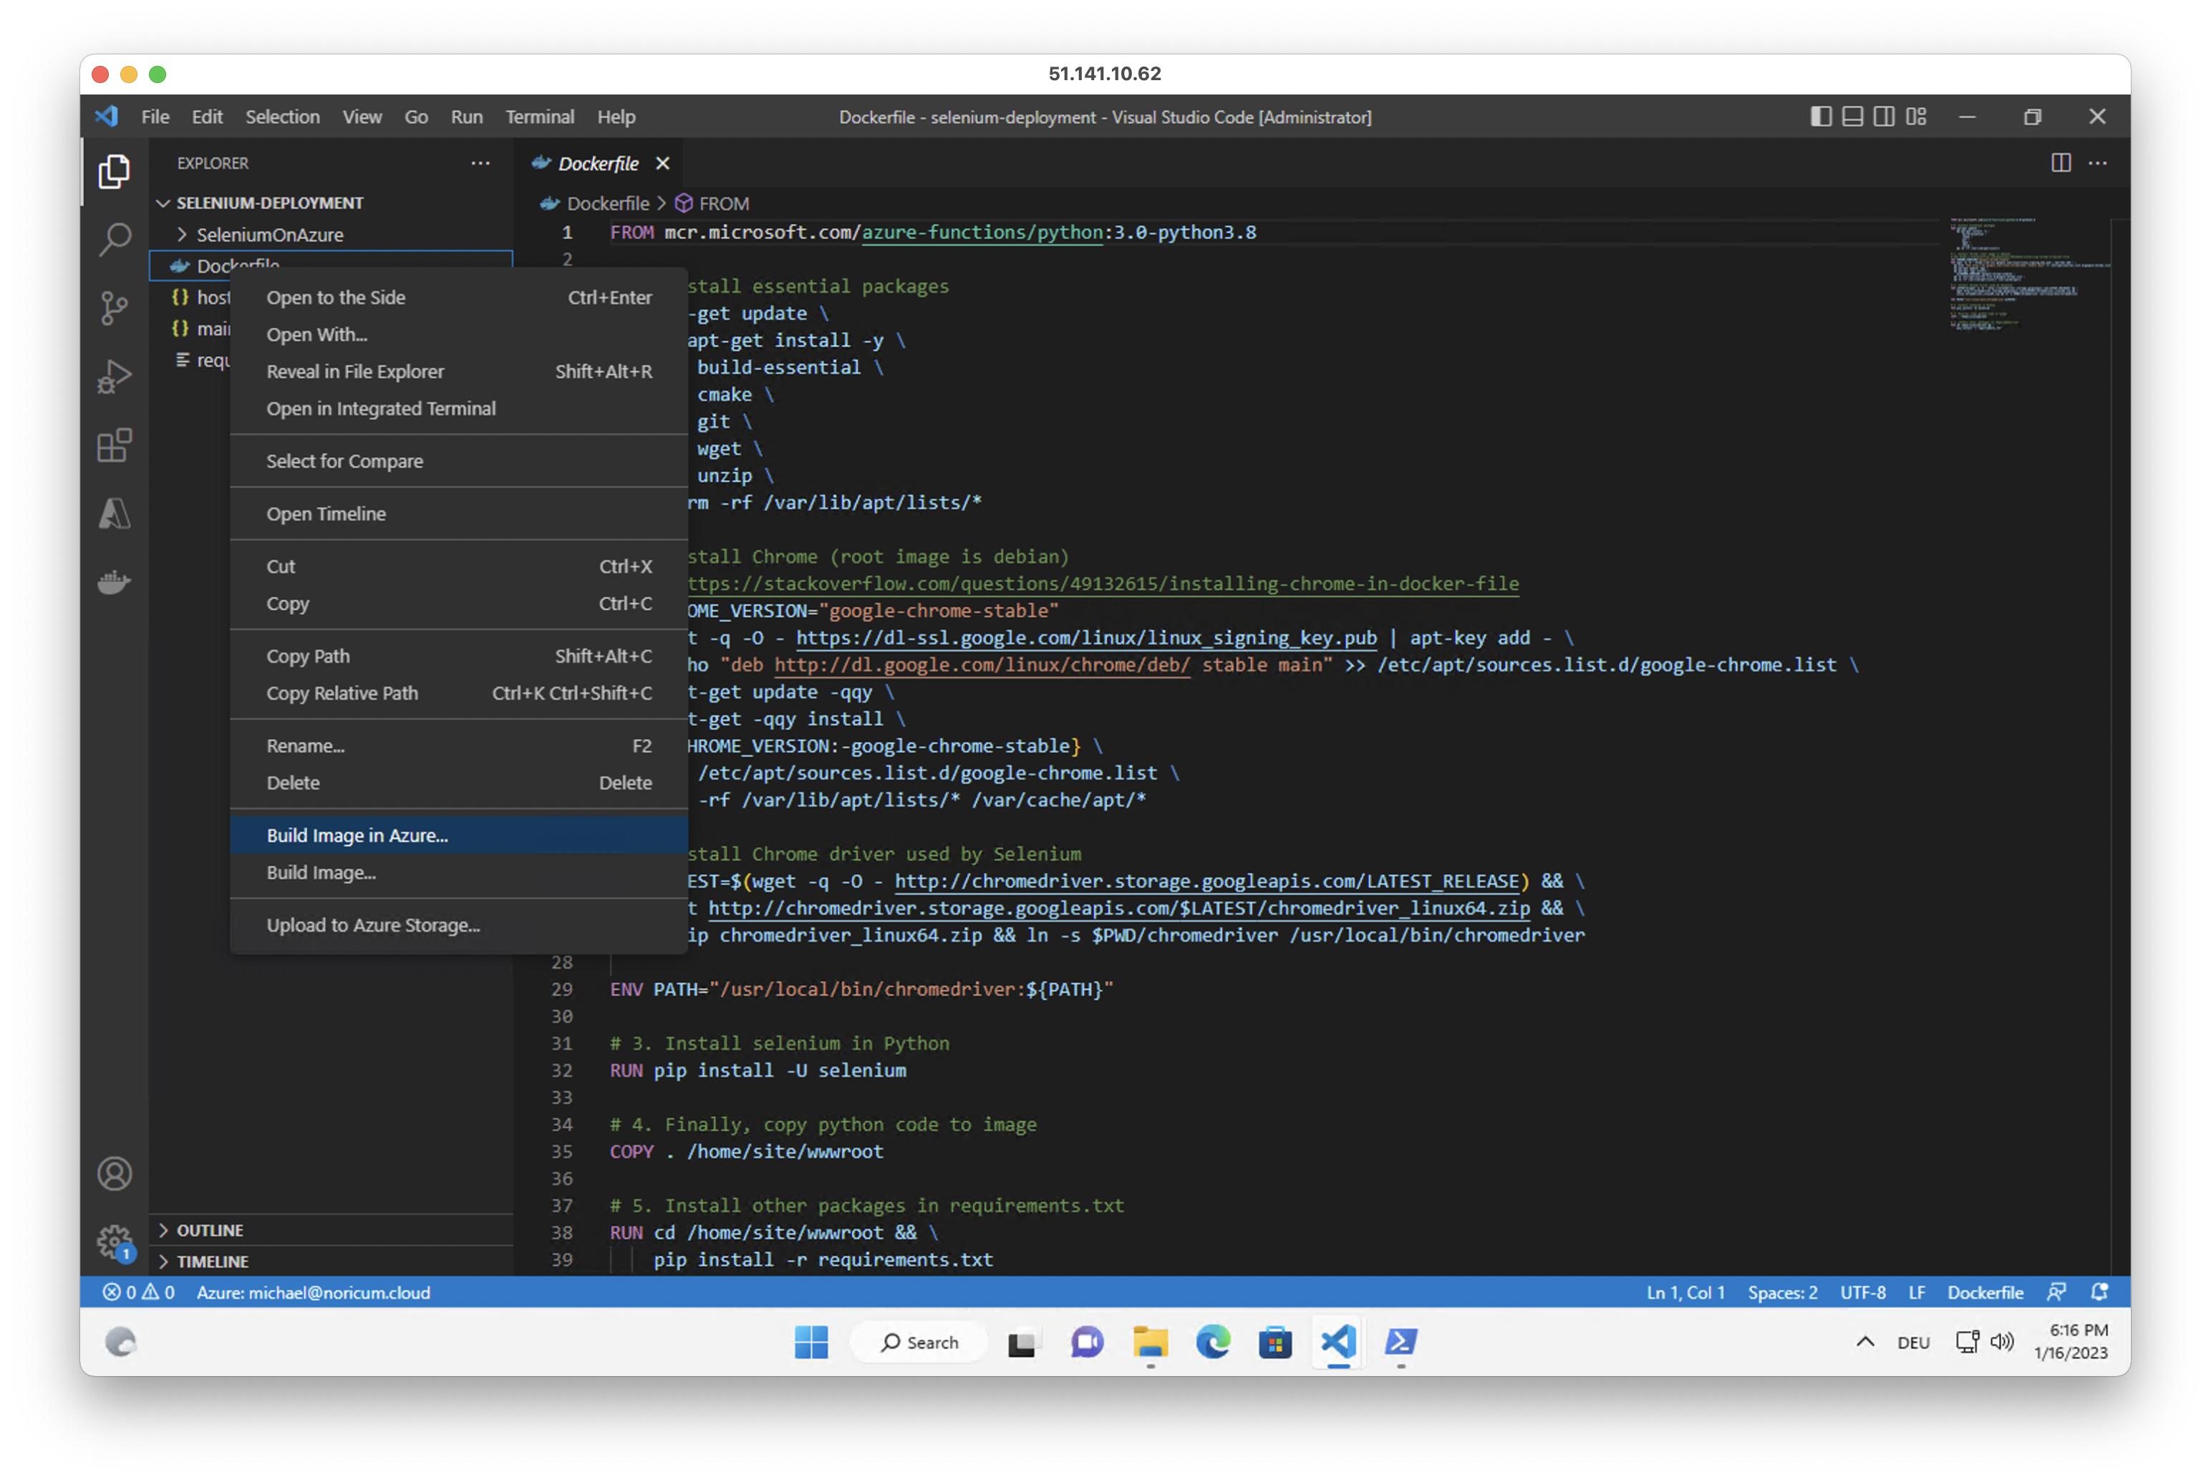2211x1482 pixels.
Task: Open the Extensions view
Action: 115,445
